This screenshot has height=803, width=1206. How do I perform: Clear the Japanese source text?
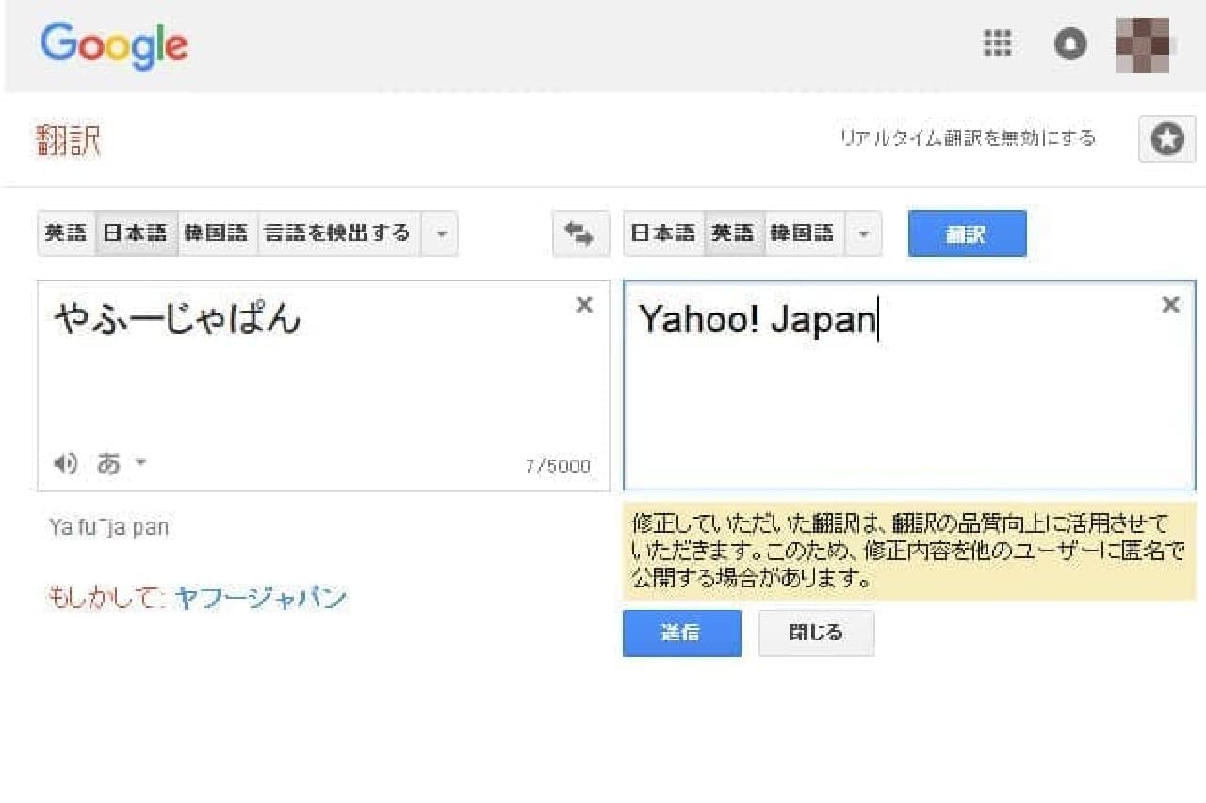click(584, 305)
